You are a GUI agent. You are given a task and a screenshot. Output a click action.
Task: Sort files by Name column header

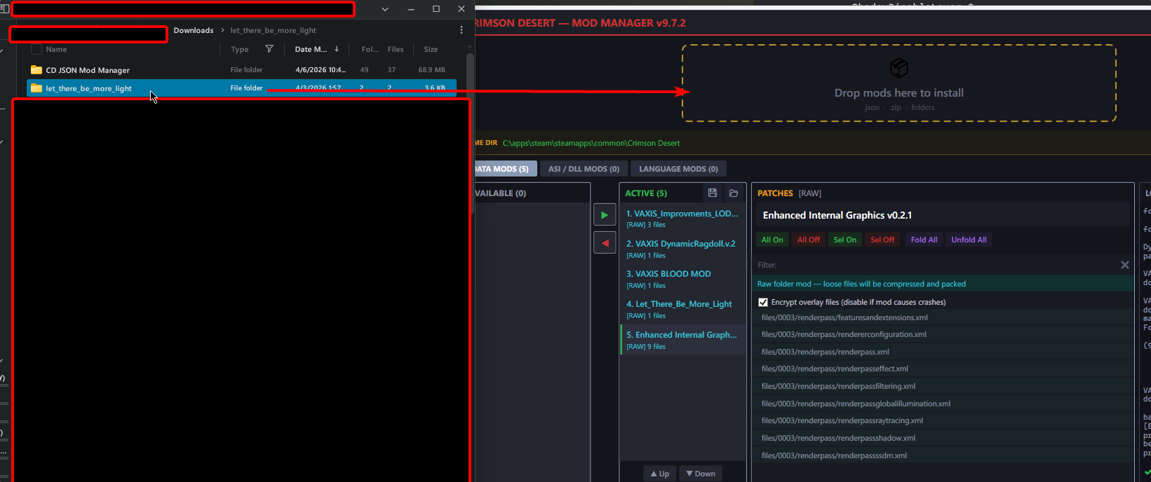coord(56,49)
